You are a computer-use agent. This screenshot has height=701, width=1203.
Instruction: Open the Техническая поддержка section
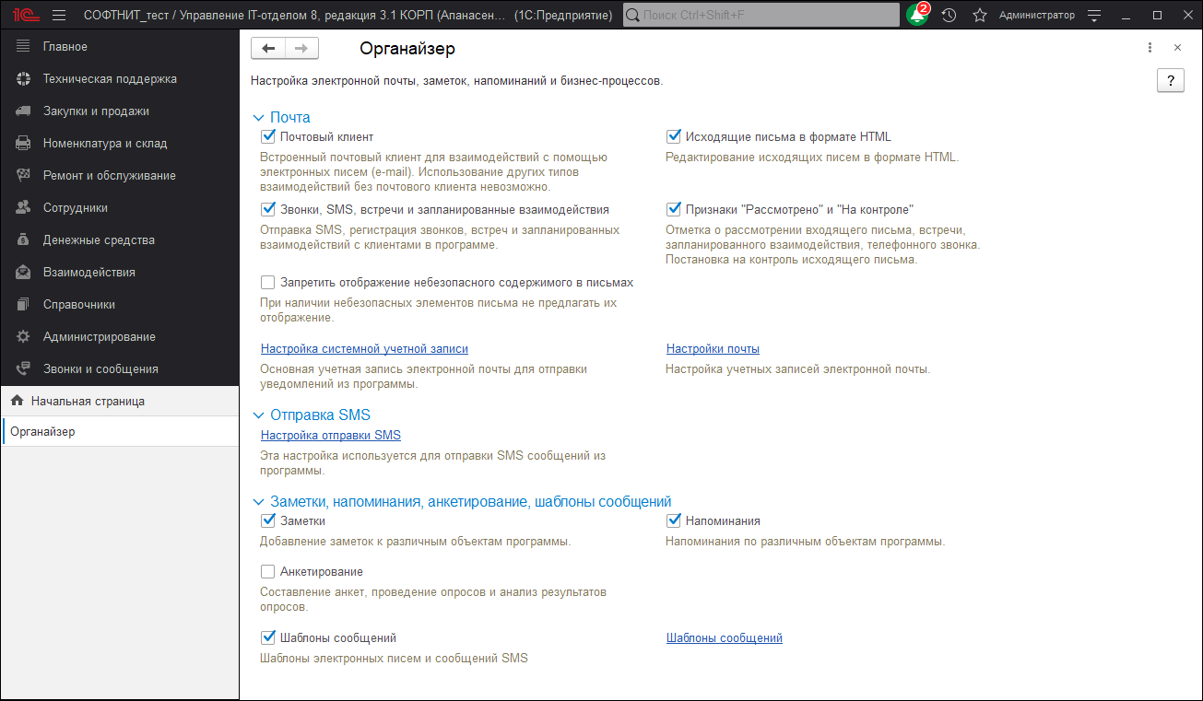click(109, 79)
